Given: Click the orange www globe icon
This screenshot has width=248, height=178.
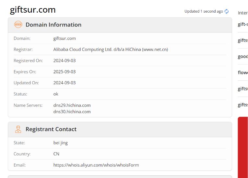Looking at the screenshot, I should click(x=18, y=25).
